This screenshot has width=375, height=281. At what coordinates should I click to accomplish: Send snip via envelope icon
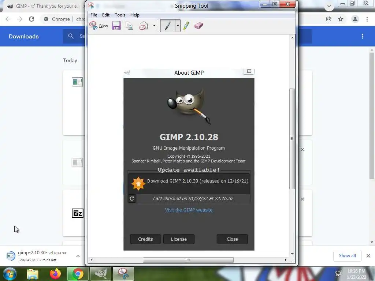click(144, 26)
